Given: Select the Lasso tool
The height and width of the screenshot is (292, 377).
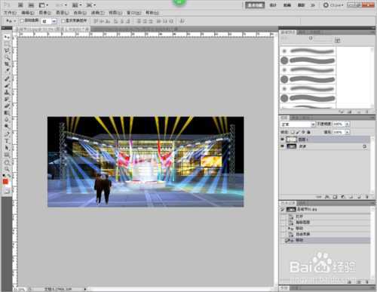Looking at the screenshot, I should (x=7, y=51).
